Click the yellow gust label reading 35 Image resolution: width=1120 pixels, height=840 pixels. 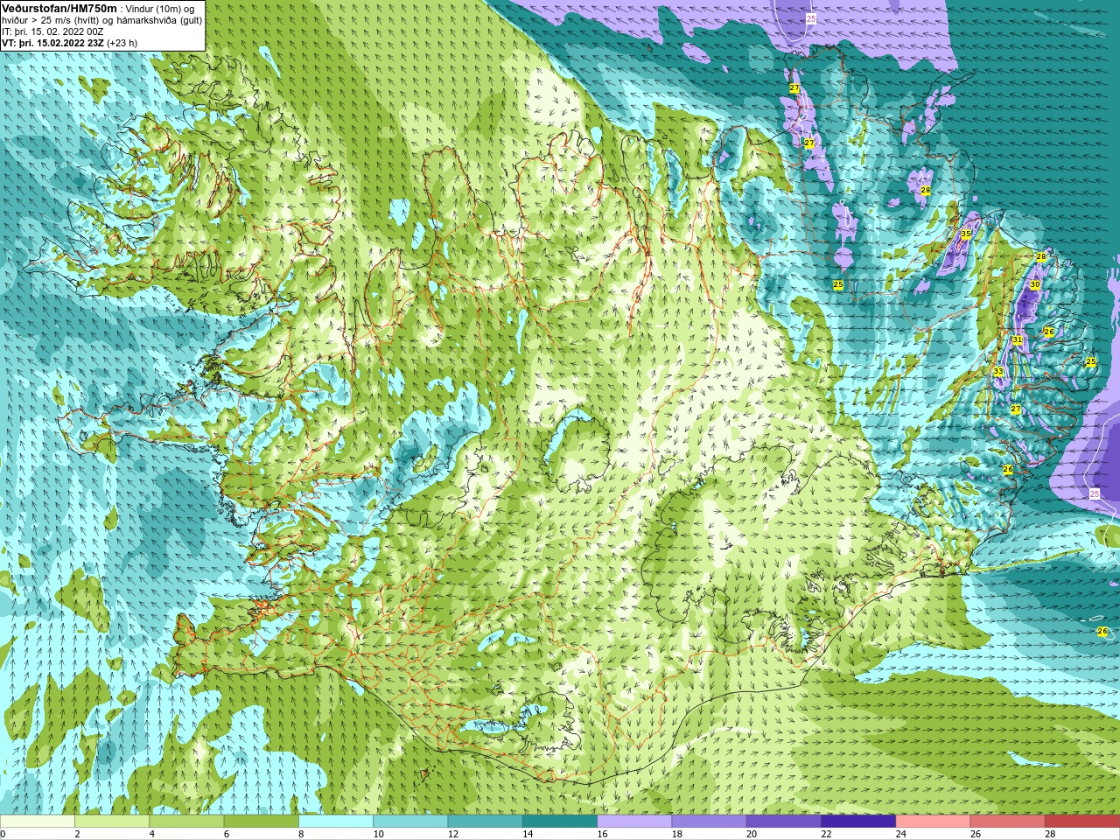point(966,234)
